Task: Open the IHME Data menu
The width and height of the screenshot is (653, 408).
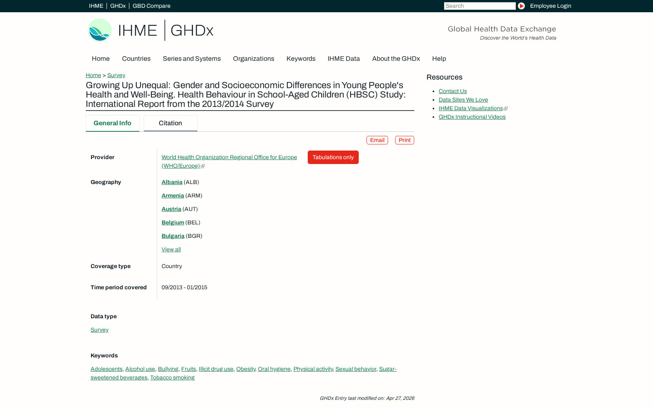Action: 344,59
